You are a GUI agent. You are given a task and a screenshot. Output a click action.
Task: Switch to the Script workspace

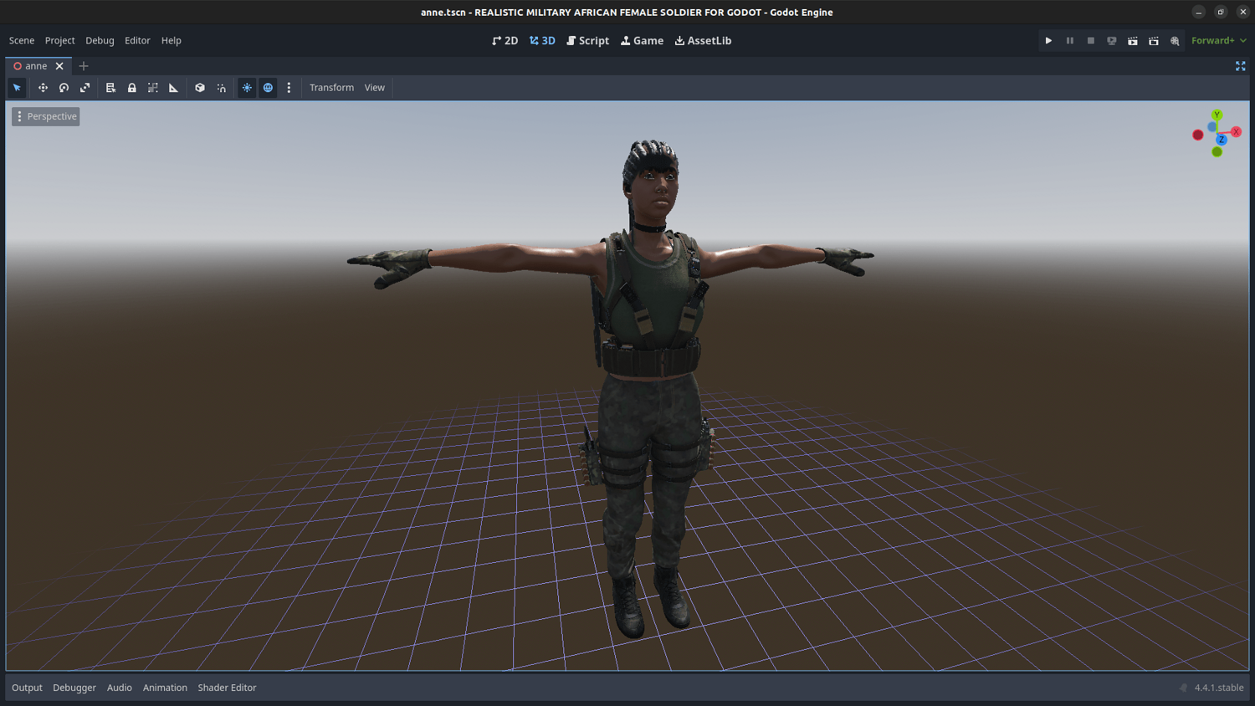click(x=587, y=40)
